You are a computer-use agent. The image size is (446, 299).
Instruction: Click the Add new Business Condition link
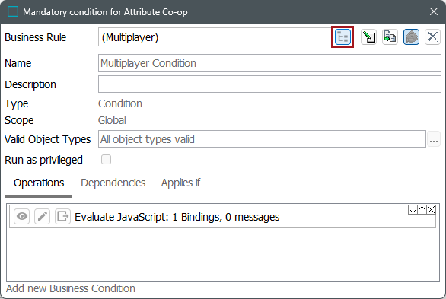[x=71, y=288]
